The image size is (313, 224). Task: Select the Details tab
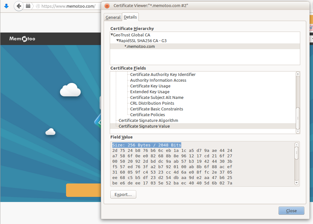[x=130, y=17]
